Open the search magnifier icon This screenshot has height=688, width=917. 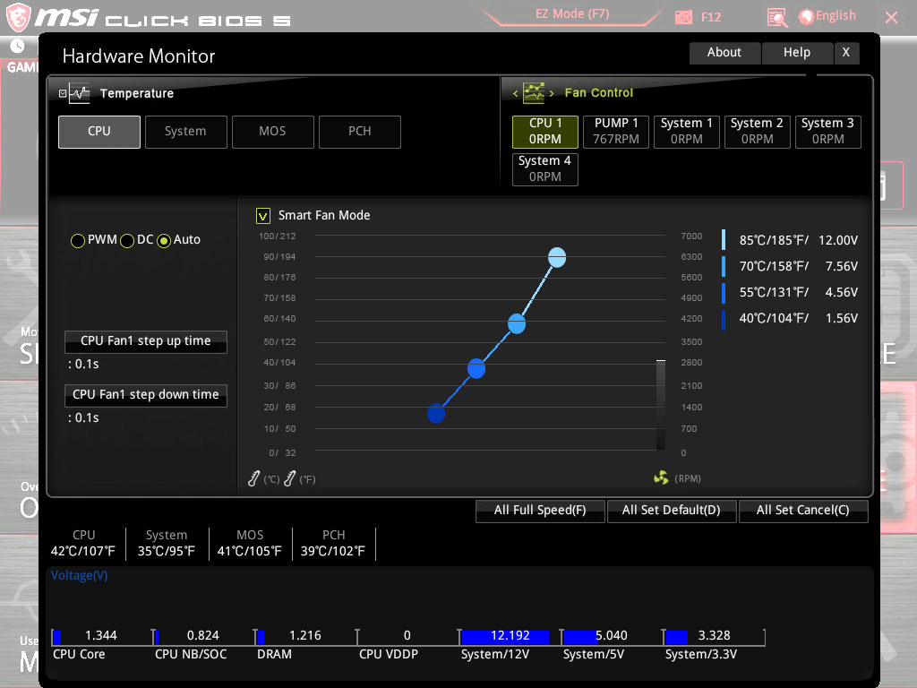coord(776,18)
